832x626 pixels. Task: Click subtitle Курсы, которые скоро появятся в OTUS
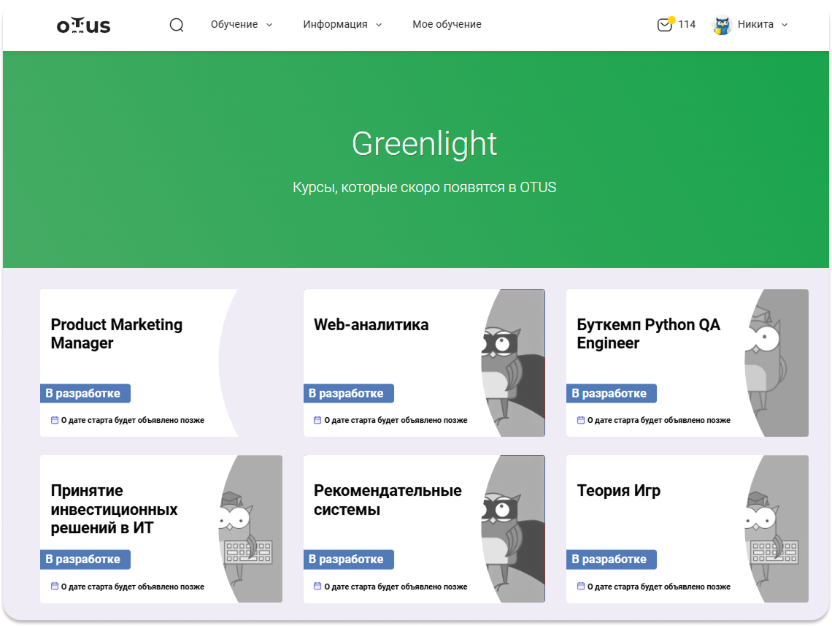click(x=425, y=187)
